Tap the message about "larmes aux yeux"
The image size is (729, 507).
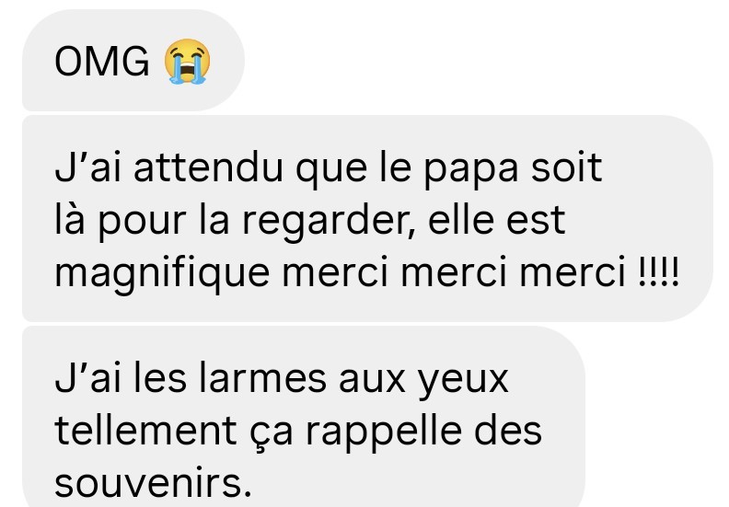click(304, 417)
